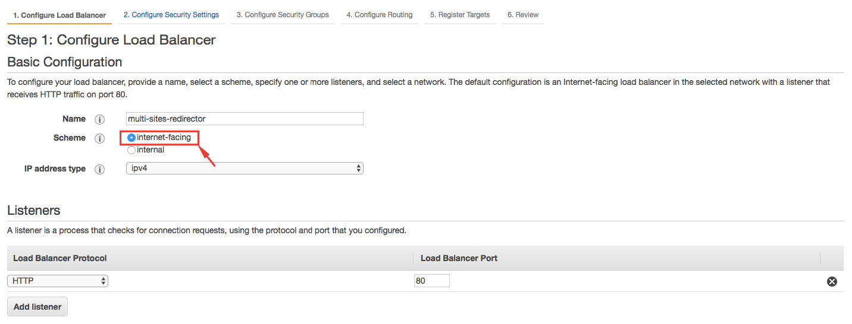852x324 pixels.
Task: Click the load balancer Name text field
Action: (245, 119)
